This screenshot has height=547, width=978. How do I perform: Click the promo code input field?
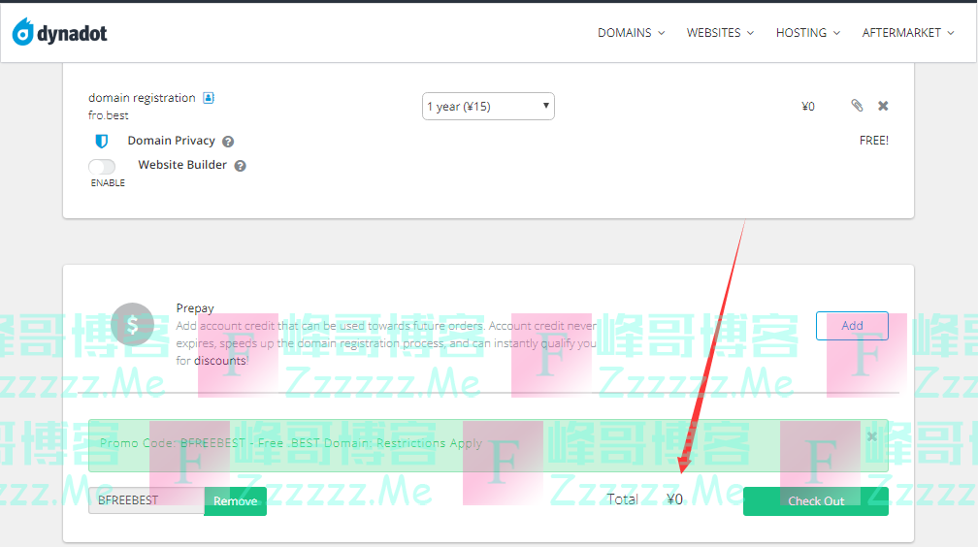pyautogui.click(x=146, y=500)
